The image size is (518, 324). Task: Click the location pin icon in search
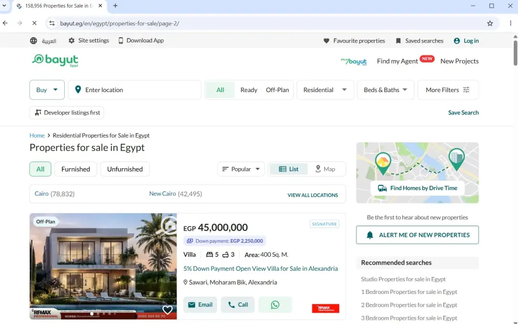click(x=78, y=90)
